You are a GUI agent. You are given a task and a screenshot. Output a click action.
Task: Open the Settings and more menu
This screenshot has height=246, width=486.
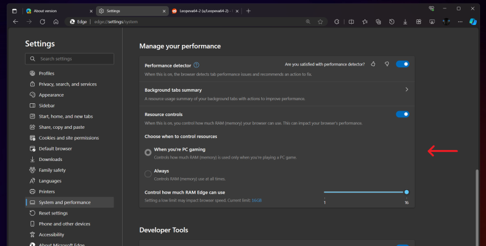tap(459, 21)
